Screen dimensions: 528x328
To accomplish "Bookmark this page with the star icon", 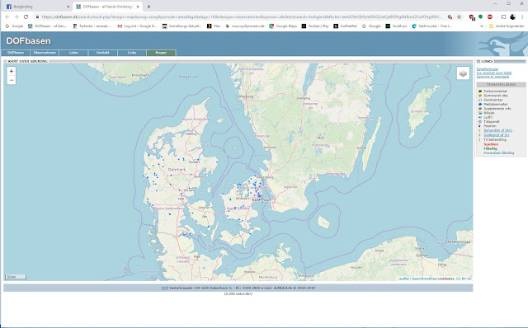I will (x=459, y=16).
